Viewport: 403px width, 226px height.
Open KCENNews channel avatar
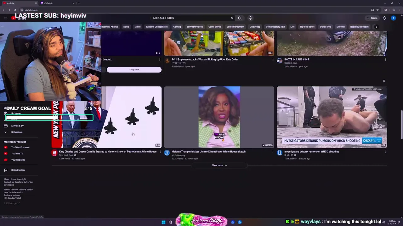pyautogui.click(x=167, y=153)
